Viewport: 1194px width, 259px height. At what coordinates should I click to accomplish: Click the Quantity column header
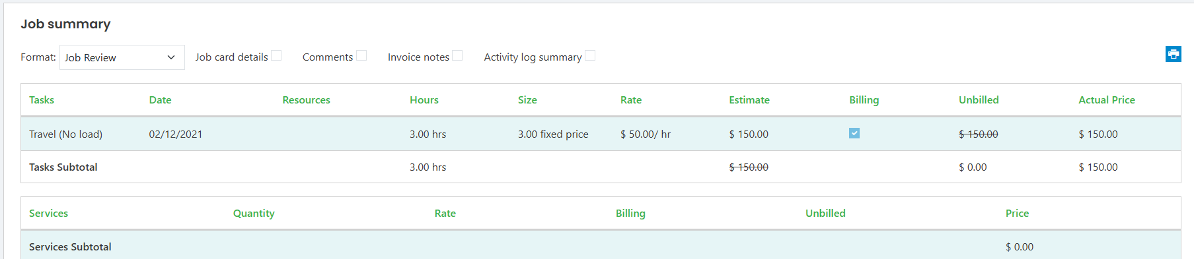254,213
